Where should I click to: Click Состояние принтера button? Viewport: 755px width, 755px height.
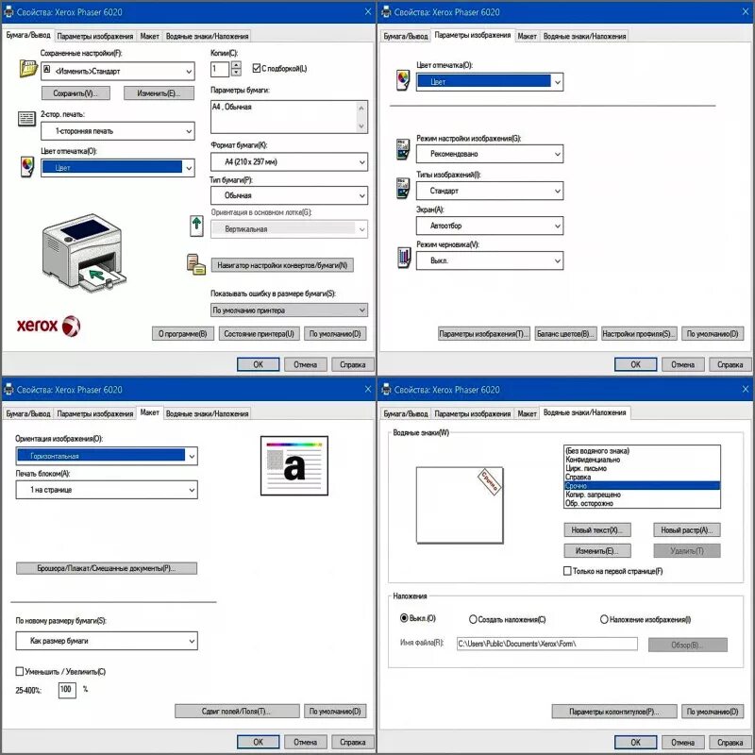click(259, 334)
